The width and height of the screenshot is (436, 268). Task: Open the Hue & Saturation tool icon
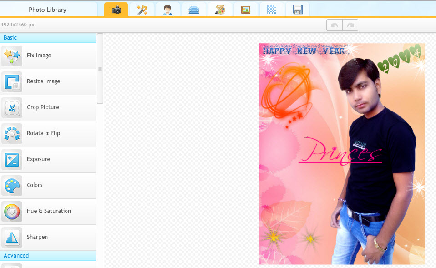(12, 212)
